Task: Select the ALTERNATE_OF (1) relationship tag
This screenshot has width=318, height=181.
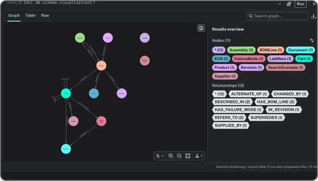Action: point(249,94)
